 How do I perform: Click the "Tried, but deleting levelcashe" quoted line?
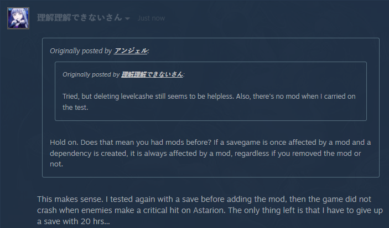(x=209, y=97)
